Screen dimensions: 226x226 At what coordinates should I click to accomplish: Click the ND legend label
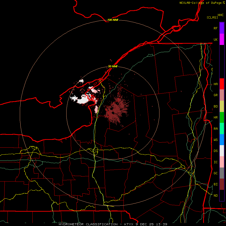216,196
